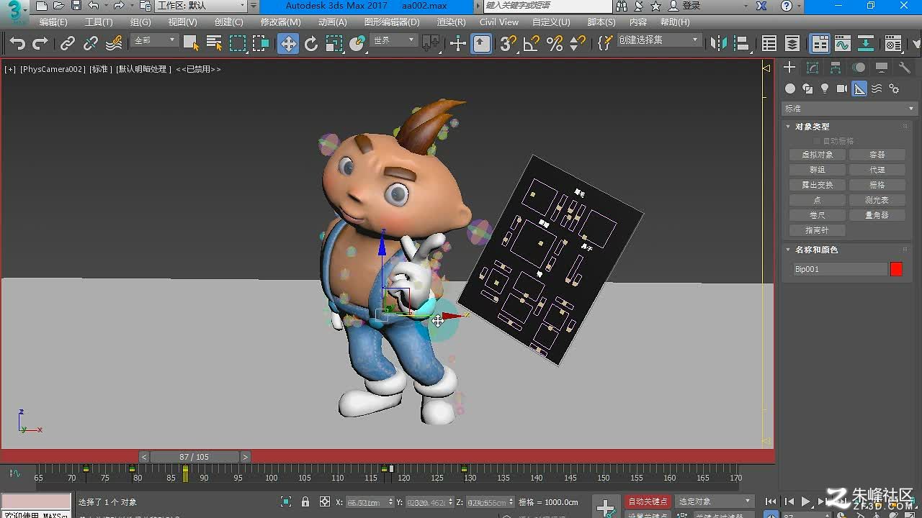This screenshot has width=922, height=518.
Task: Click the Redo arrow in main toolbar
Action: [40, 44]
